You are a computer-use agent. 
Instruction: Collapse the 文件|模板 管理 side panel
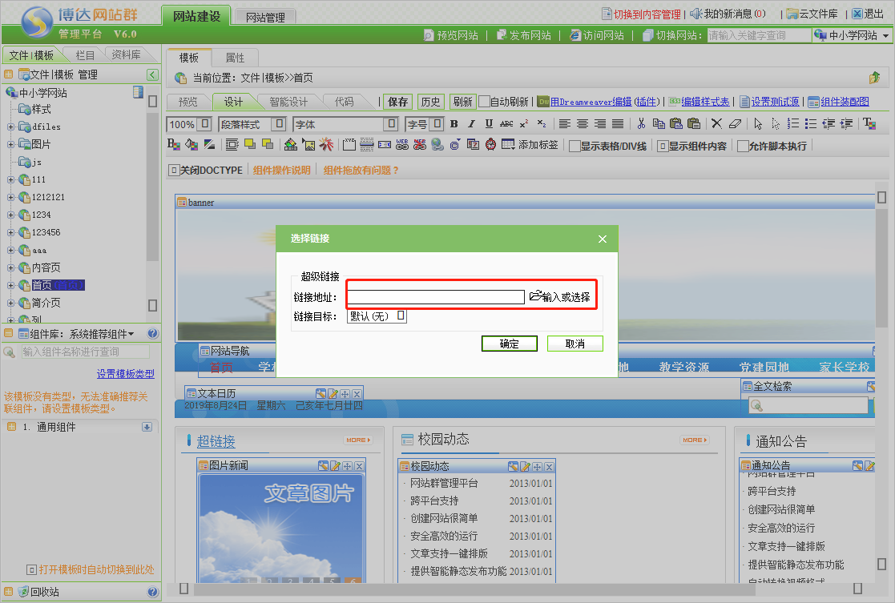click(152, 74)
